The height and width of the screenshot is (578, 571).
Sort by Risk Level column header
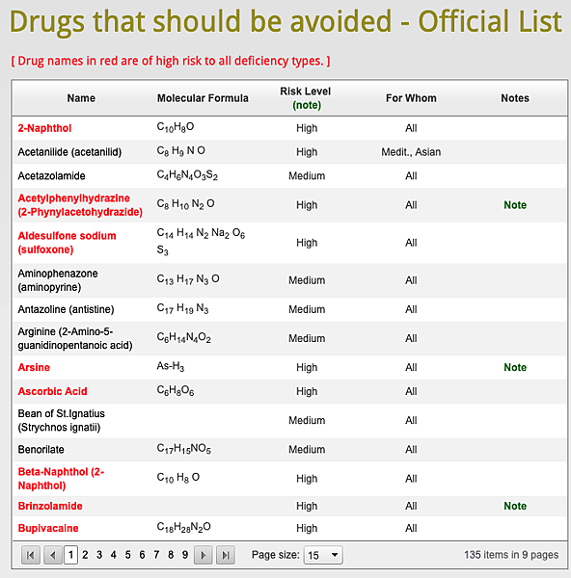[x=305, y=92]
